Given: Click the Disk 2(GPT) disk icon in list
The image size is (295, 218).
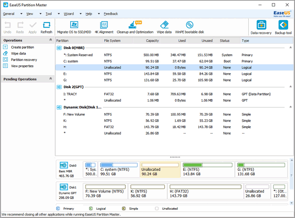Looking at the screenshot, I should (59, 87).
